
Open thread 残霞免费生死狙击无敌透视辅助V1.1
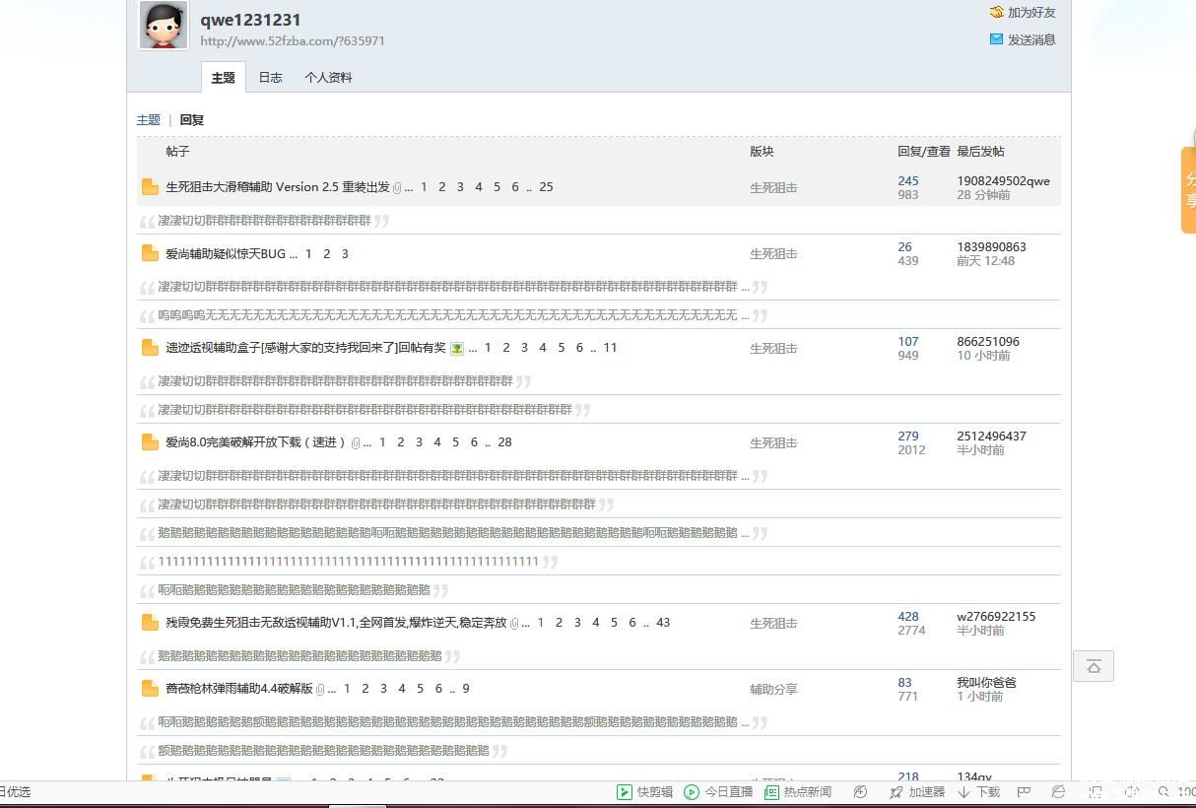(336, 623)
